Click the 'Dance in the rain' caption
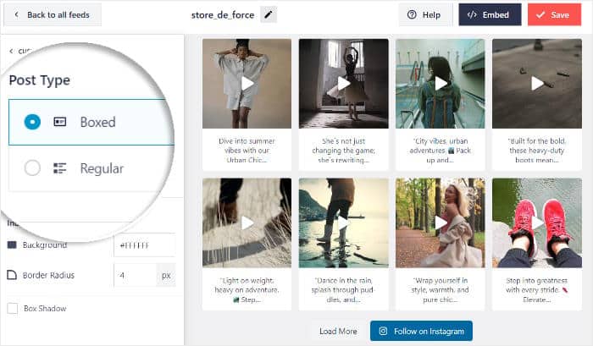The width and height of the screenshot is (593, 346). (343, 289)
